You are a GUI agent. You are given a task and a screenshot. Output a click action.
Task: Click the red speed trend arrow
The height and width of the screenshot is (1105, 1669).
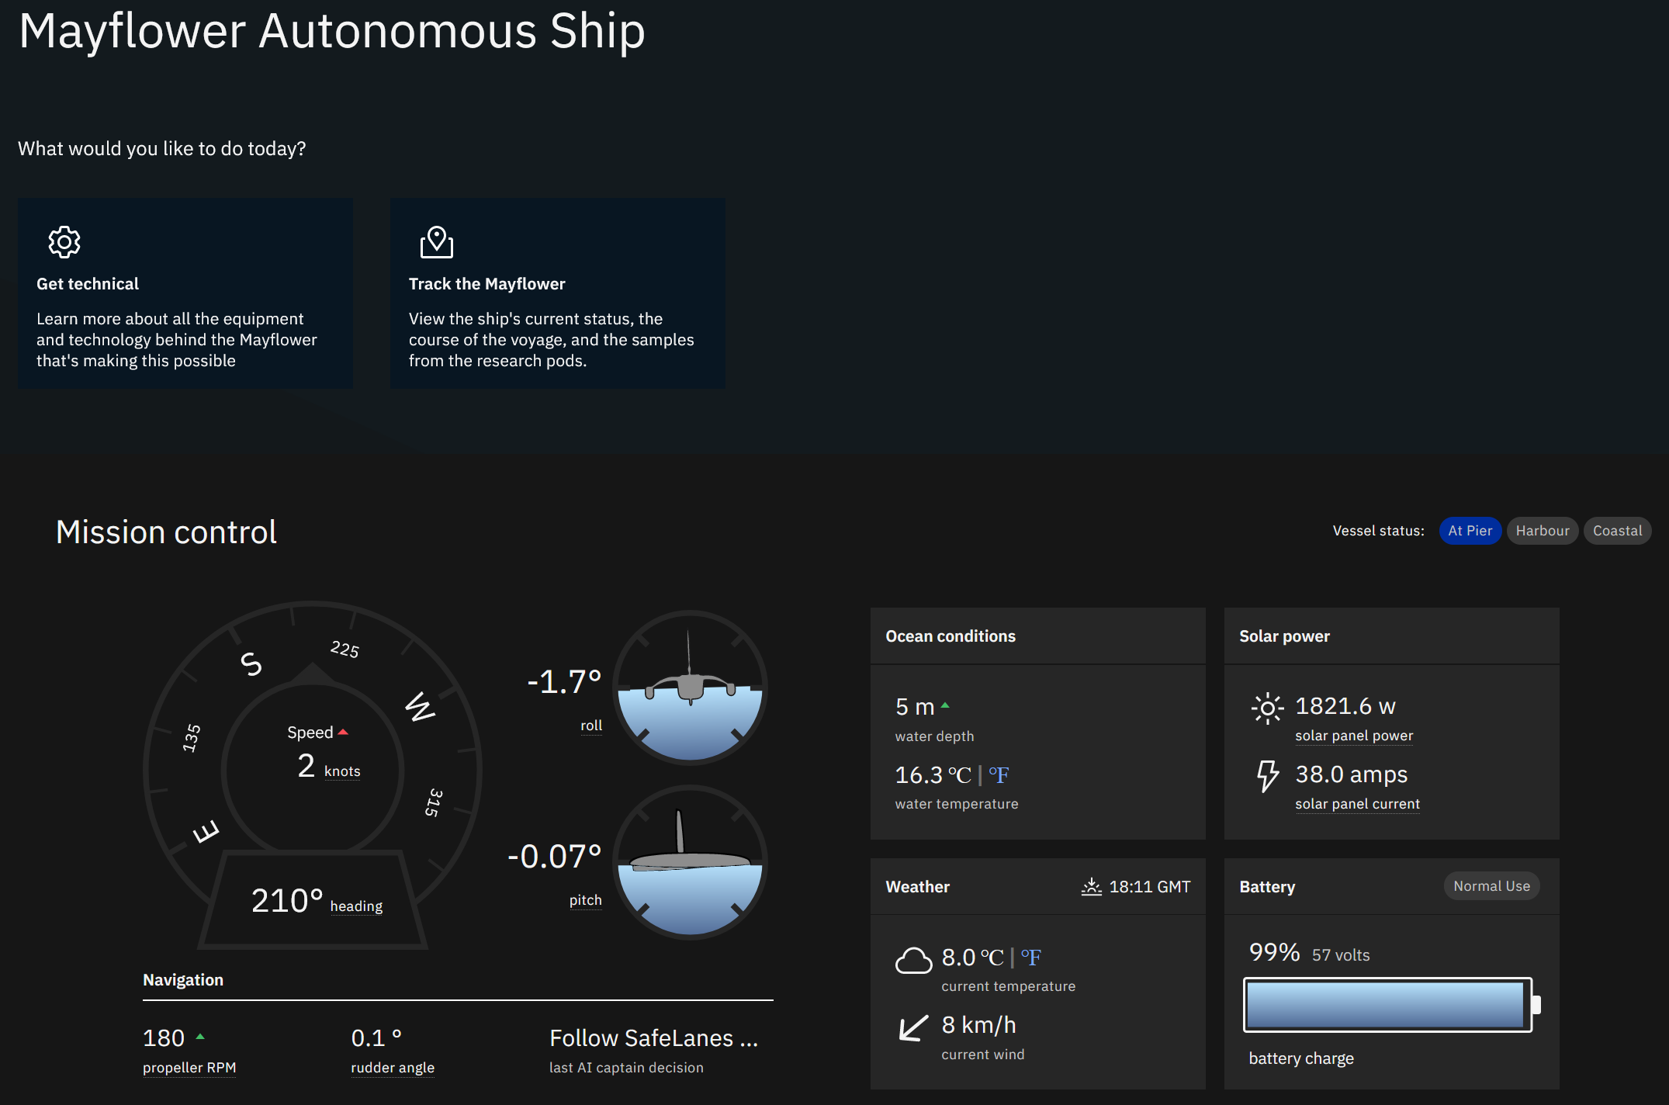(x=343, y=732)
